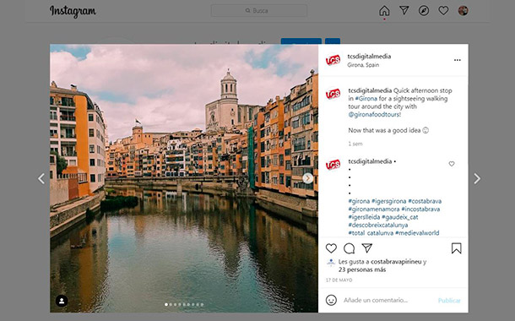The height and width of the screenshot is (321, 515).
Task: Open the #igersgirona hashtag
Action: point(388,201)
